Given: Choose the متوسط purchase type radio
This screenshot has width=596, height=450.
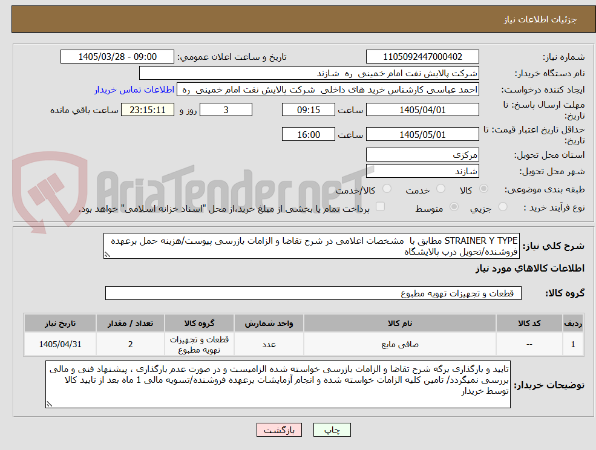Looking at the screenshot, I should click(x=454, y=207).
